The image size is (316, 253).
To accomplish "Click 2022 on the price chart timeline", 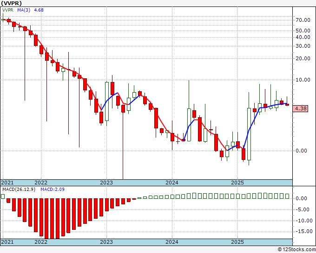I will tap(41, 183).
